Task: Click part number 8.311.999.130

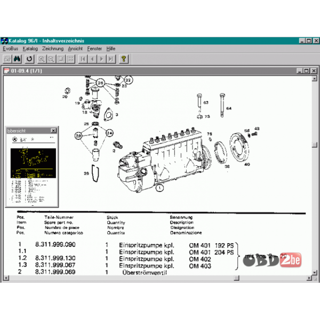Action: pos(55,258)
